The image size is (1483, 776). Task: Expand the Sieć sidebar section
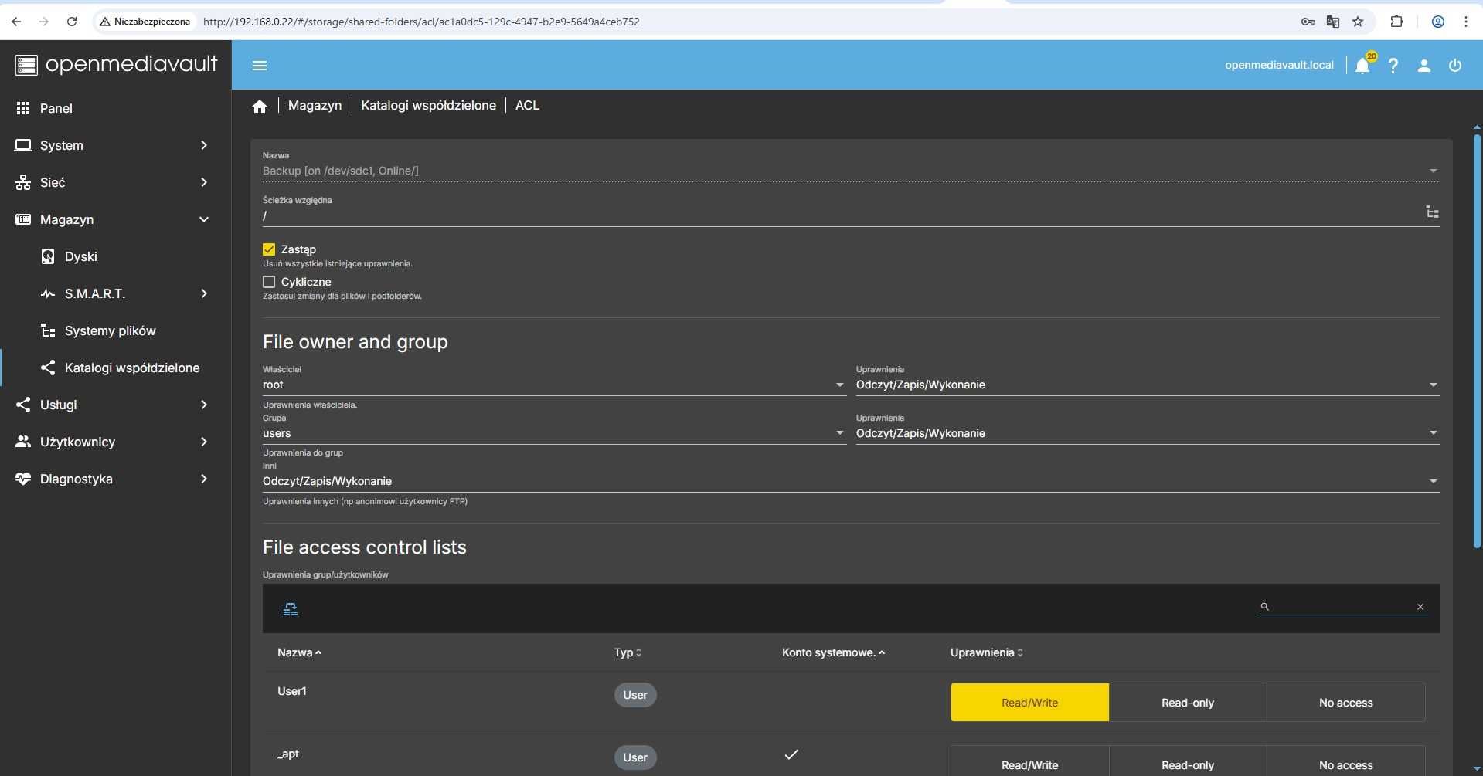[116, 182]
